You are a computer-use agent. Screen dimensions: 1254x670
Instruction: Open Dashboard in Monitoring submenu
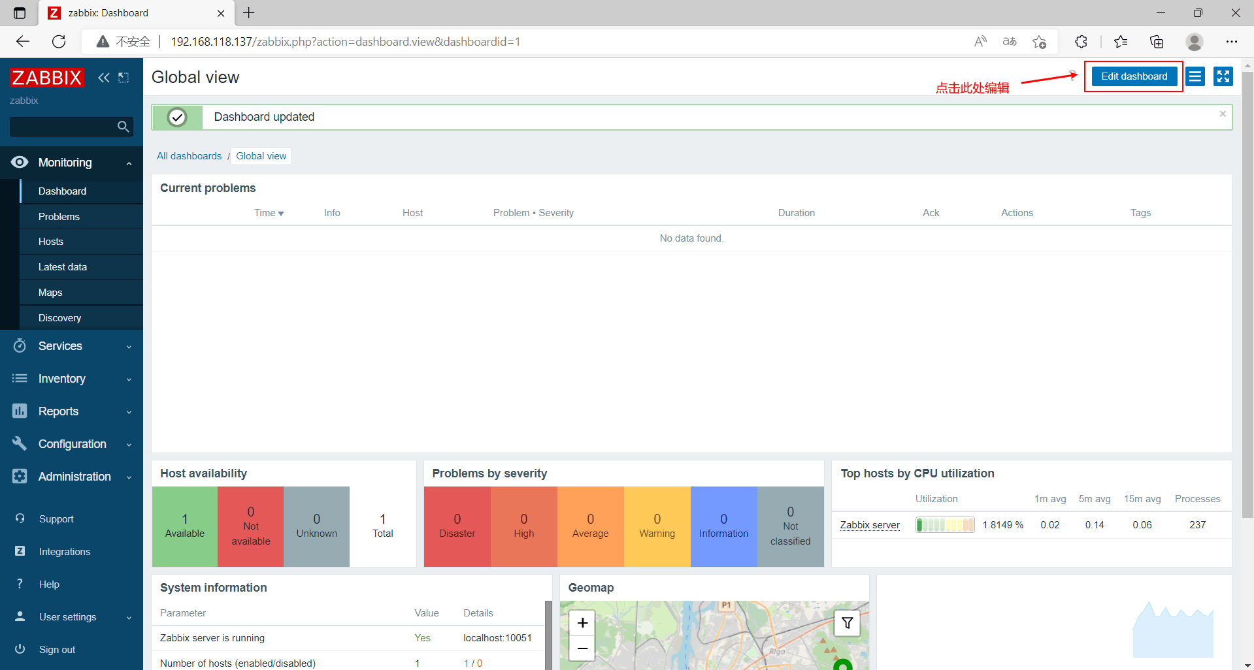[82, 191]
